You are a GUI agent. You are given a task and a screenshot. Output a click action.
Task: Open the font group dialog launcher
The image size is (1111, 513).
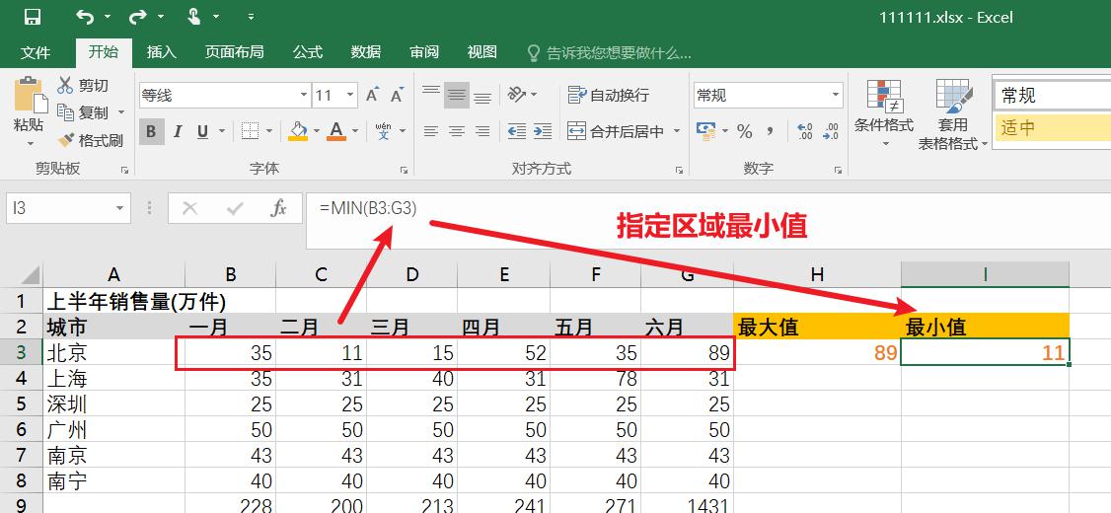point(404,170)
